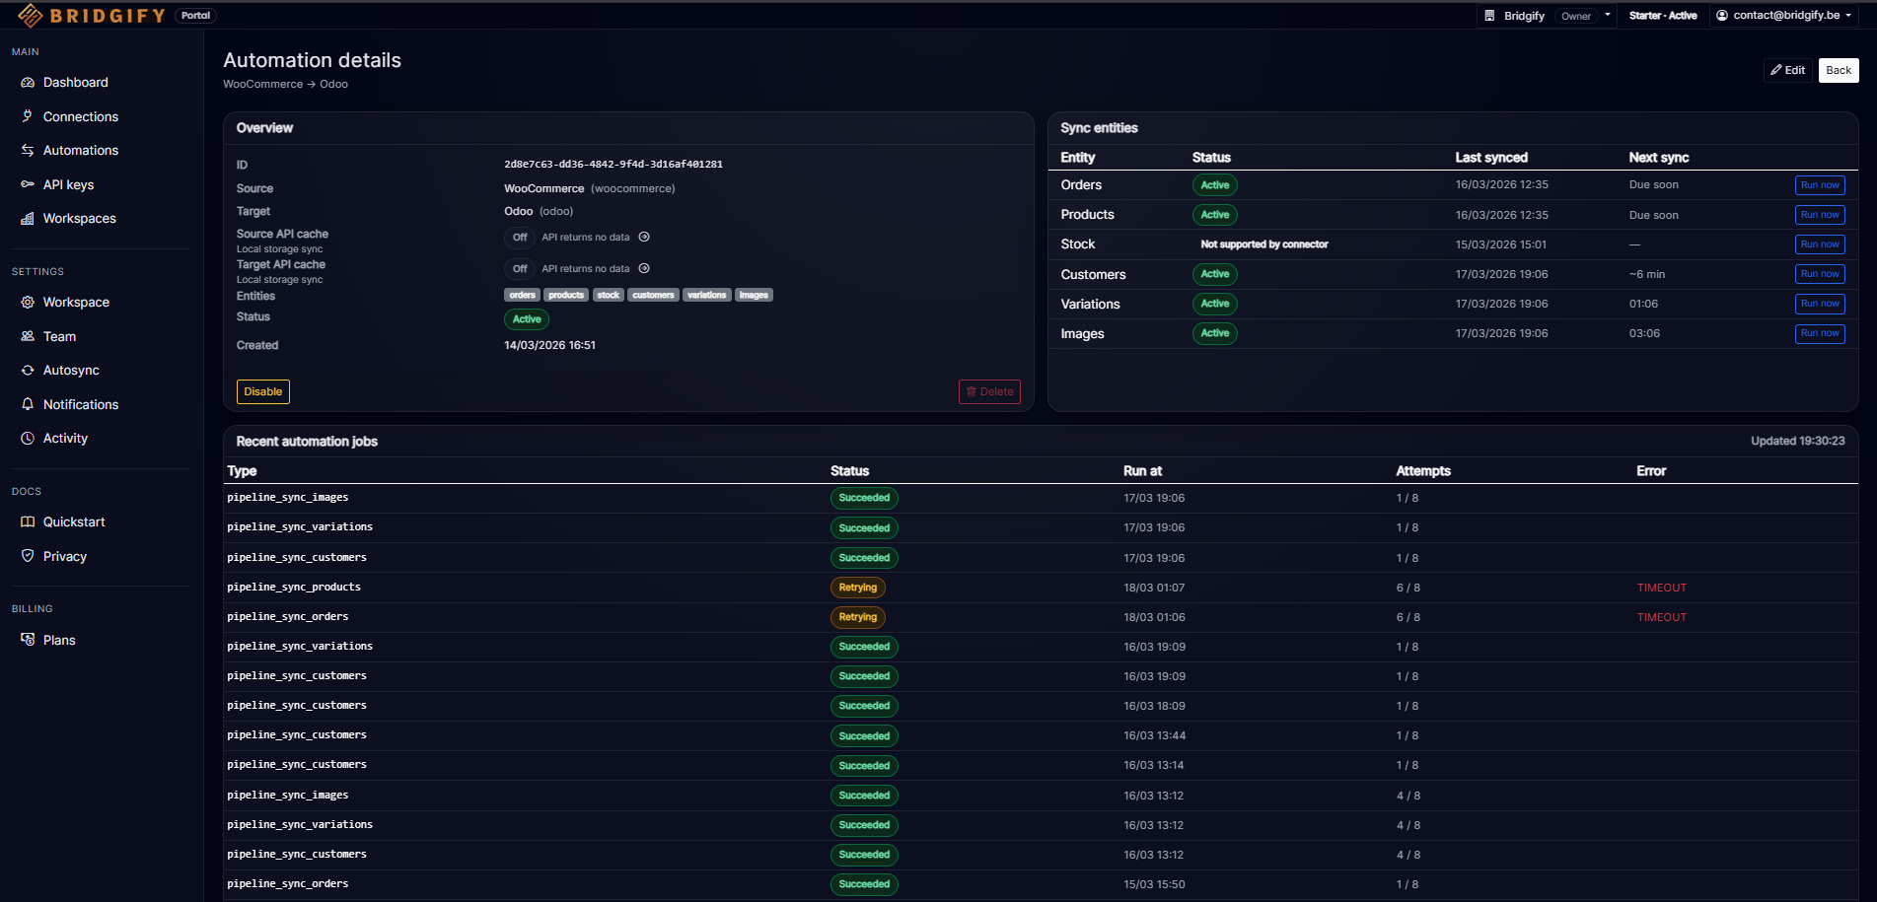The image size is (1877, 902).
Task: Open the Bridgify Owner workspace dropdown
Action: pos(1547,16)
